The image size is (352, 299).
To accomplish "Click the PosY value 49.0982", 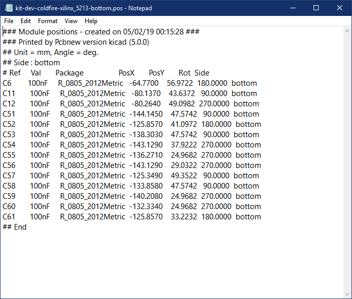I will 182,104.
